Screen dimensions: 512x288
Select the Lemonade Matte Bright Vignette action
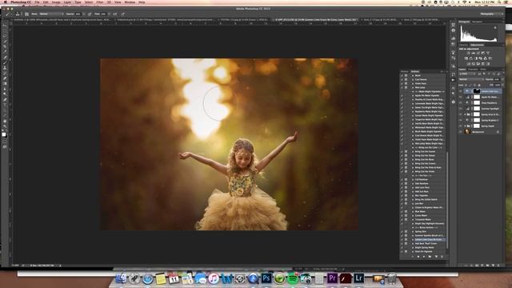(x=429, y=103)
